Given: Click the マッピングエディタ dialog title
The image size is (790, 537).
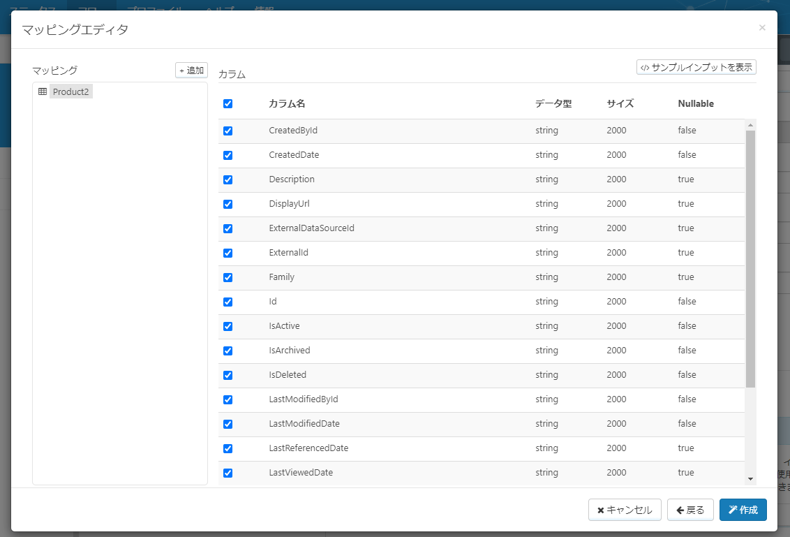Looking at the screenshot, I should [75, 30].
